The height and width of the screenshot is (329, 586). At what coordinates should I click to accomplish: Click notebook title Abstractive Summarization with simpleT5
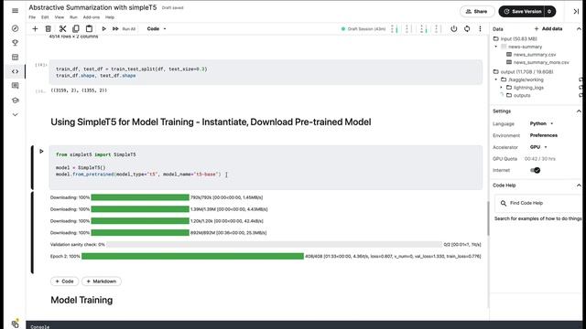tap(92, 7)
